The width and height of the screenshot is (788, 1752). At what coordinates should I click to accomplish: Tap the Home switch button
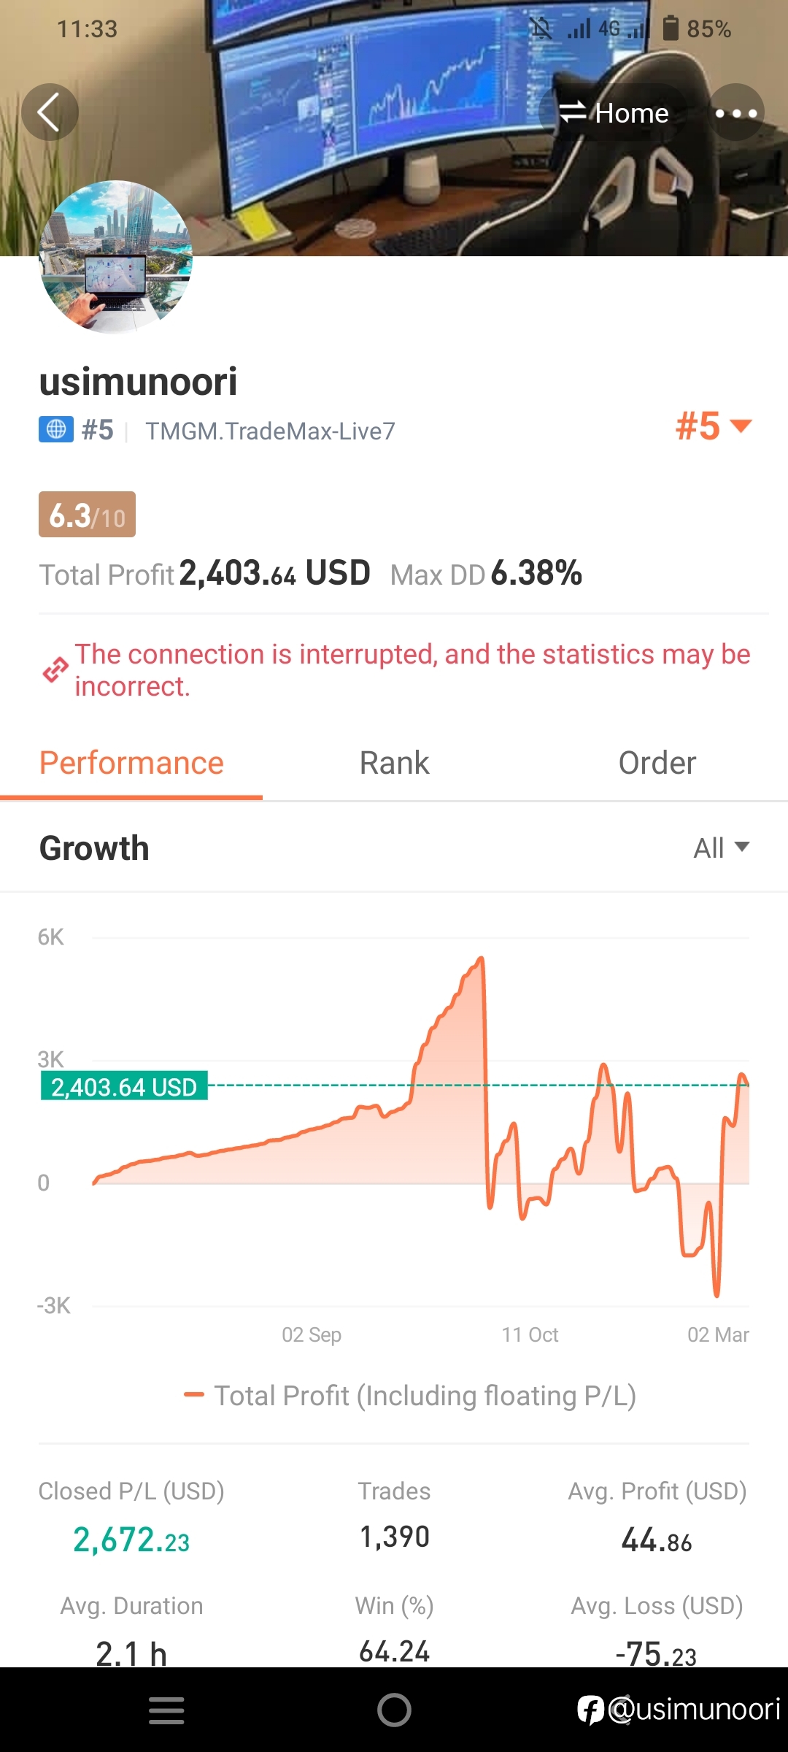tap(614, 112)
